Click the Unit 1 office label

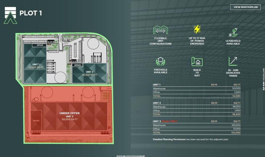coord(40,45)
